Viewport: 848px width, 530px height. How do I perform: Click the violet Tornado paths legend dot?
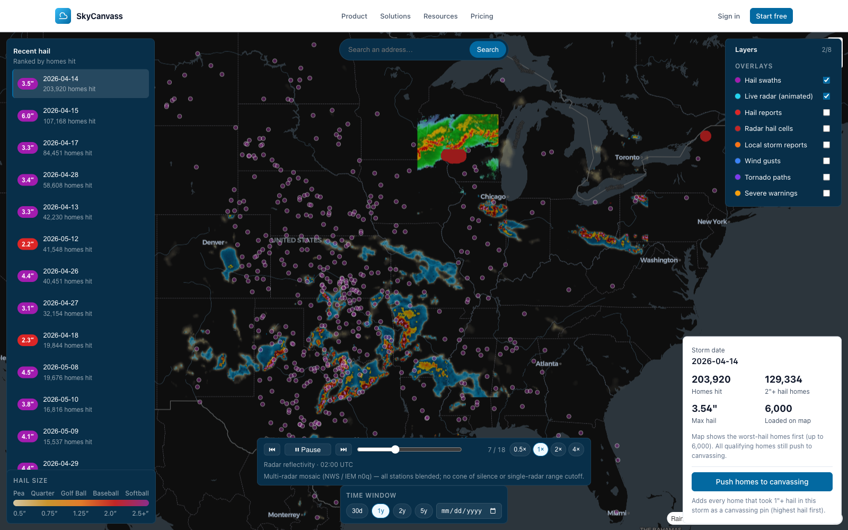(x=738, y=177)
